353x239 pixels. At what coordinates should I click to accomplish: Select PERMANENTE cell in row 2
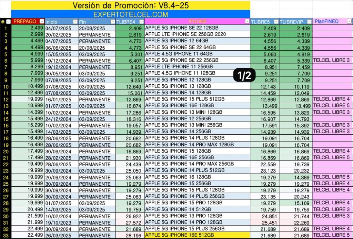pyautogui.click(x=97, y=35)
